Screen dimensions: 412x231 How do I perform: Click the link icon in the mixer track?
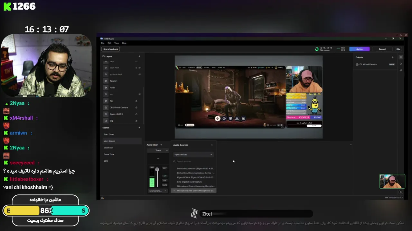pyautogui.click(x=164, y=176)
